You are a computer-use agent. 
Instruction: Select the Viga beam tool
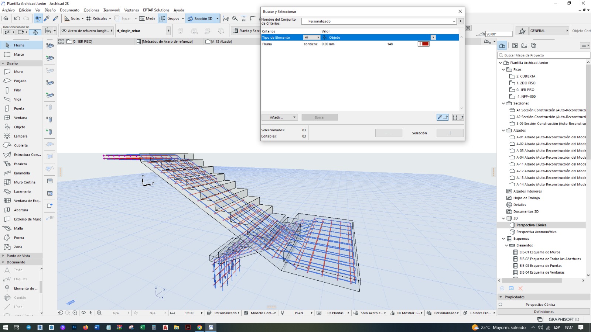click(21, 99)
